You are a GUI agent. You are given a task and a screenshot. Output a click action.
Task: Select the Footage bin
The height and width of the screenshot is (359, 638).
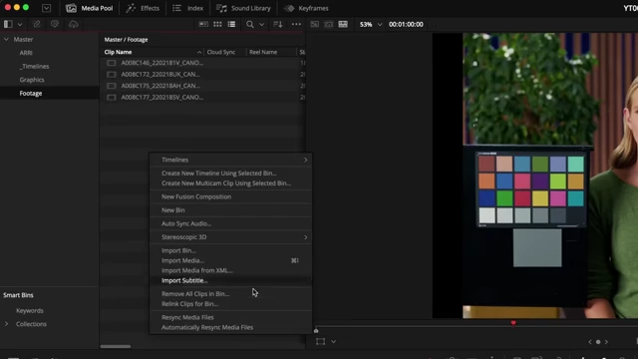(31, 93)
